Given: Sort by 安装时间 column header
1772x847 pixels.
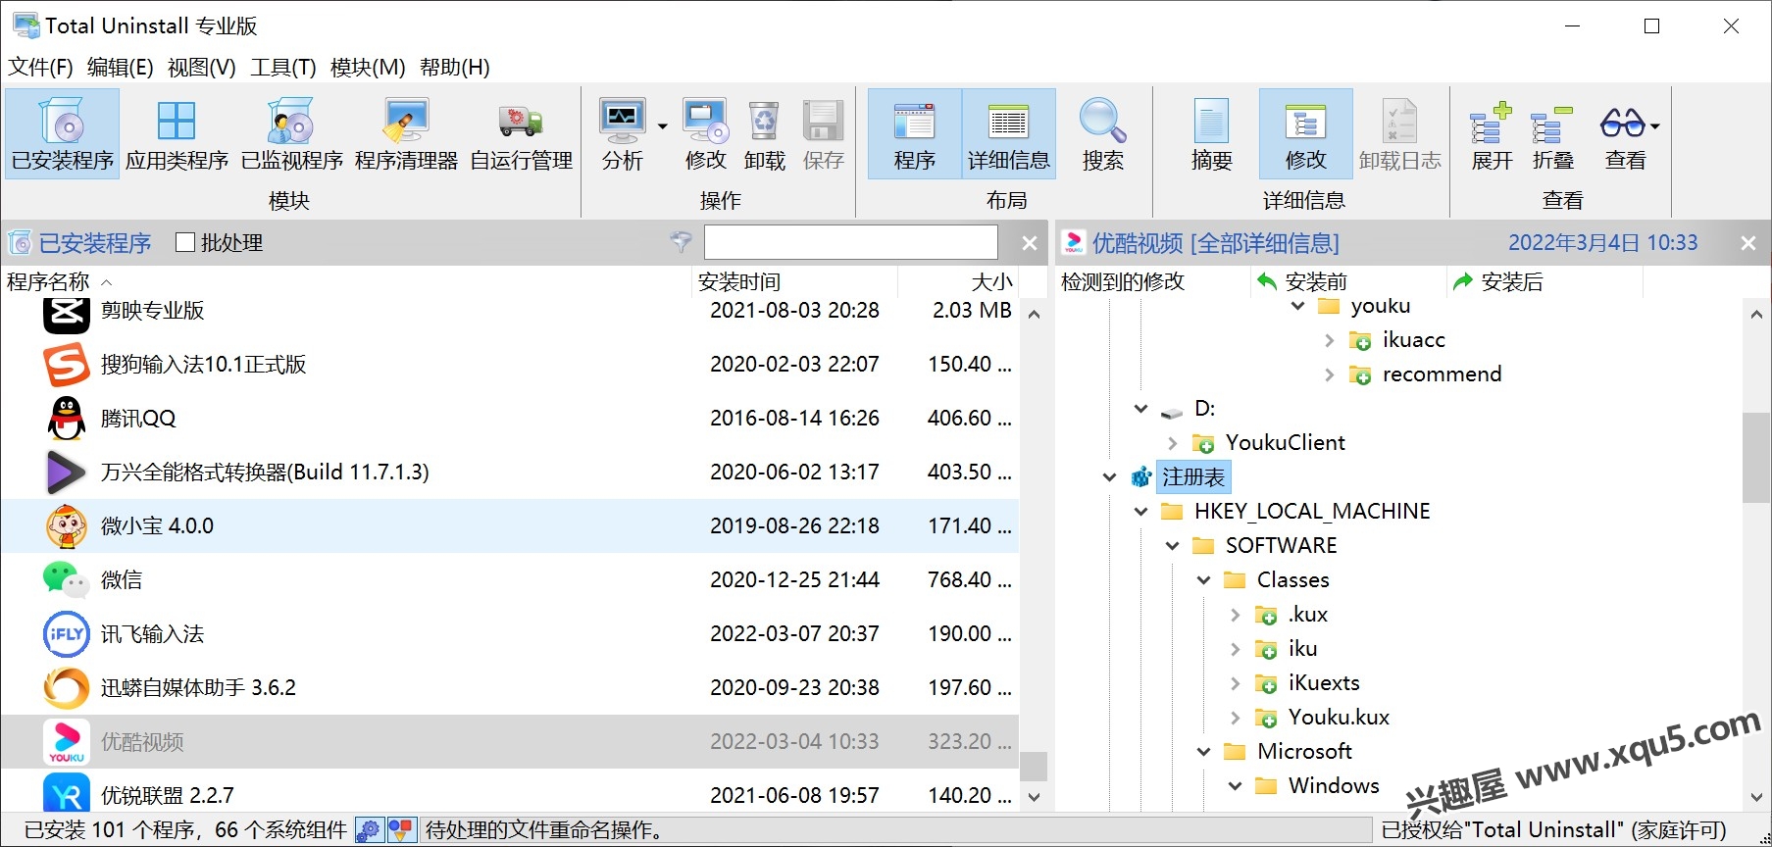Looking at the screenshot, I should click(x=794, y=282).
